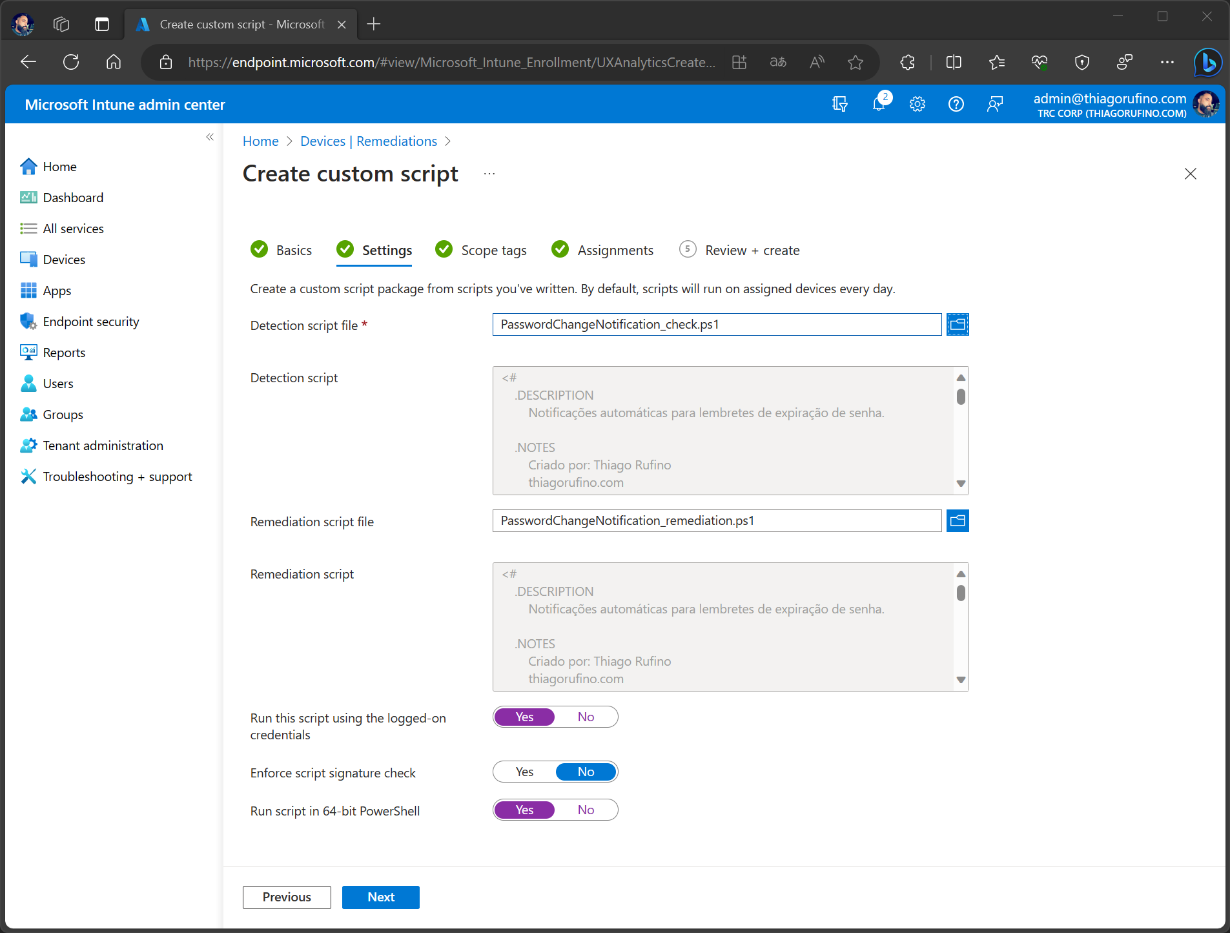Open Browser essentials heart icon
1230x933 pixels.
pos(1040,62)
